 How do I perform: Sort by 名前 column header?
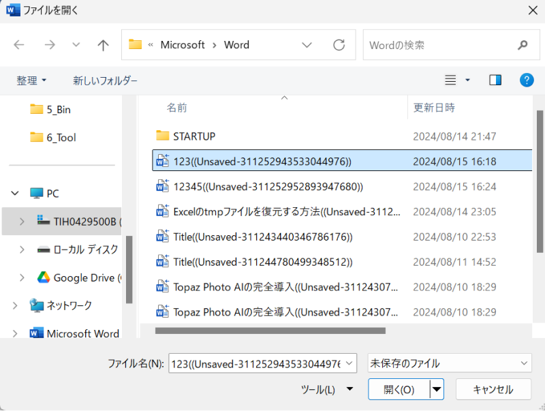pos(176,108)
